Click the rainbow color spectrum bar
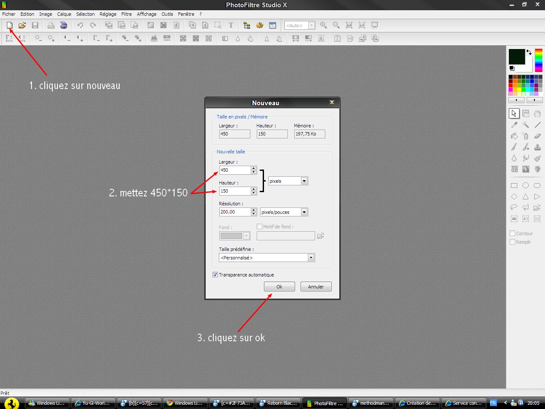 (x=539, y=60)
